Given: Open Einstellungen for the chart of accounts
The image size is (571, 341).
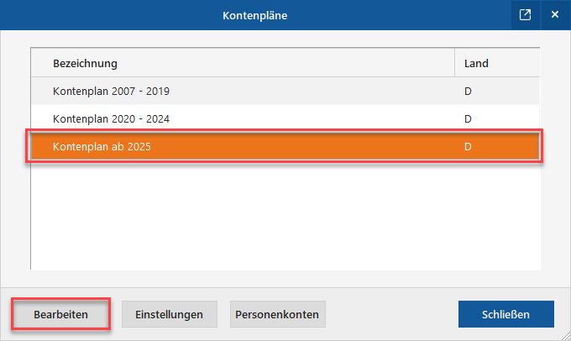Looking at the screenshot, I should pos(170,314).
